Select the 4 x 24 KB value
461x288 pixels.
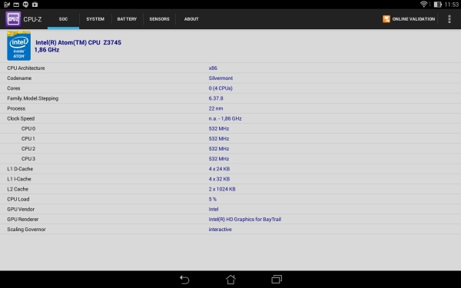[219, 169]
